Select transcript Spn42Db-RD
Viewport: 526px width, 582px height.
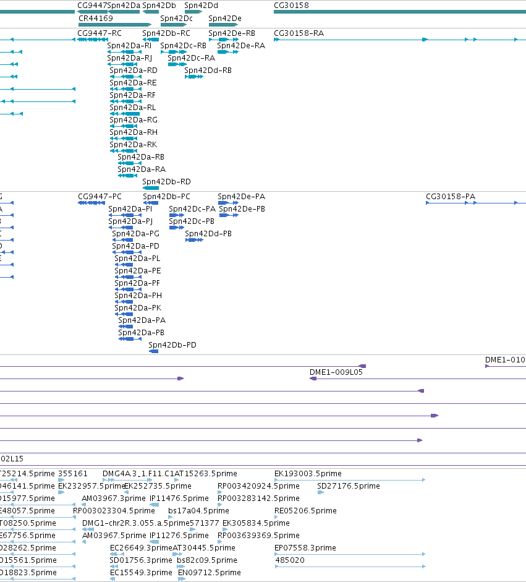coord(166,181)
